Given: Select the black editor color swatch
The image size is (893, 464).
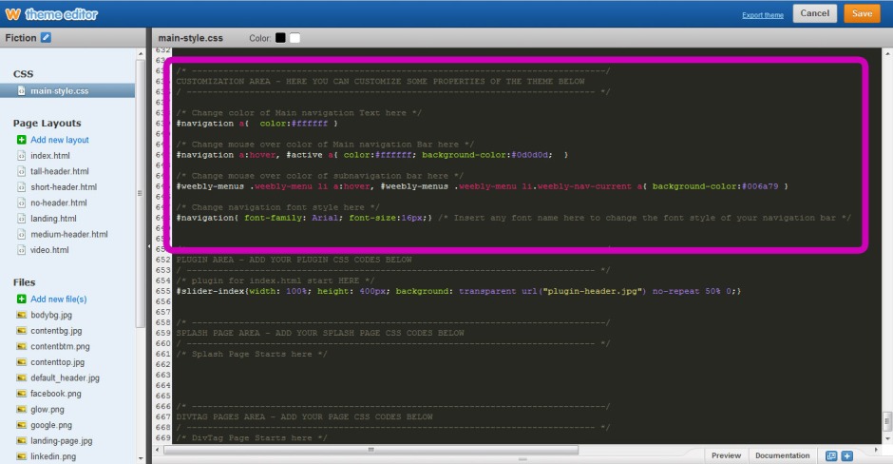Looking at the screenshot, I should coord(280,38).
